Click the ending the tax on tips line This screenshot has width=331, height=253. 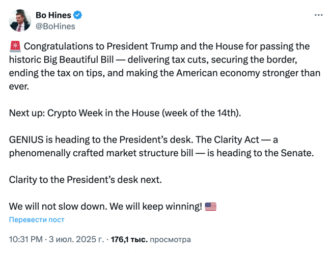click(164, 73)
